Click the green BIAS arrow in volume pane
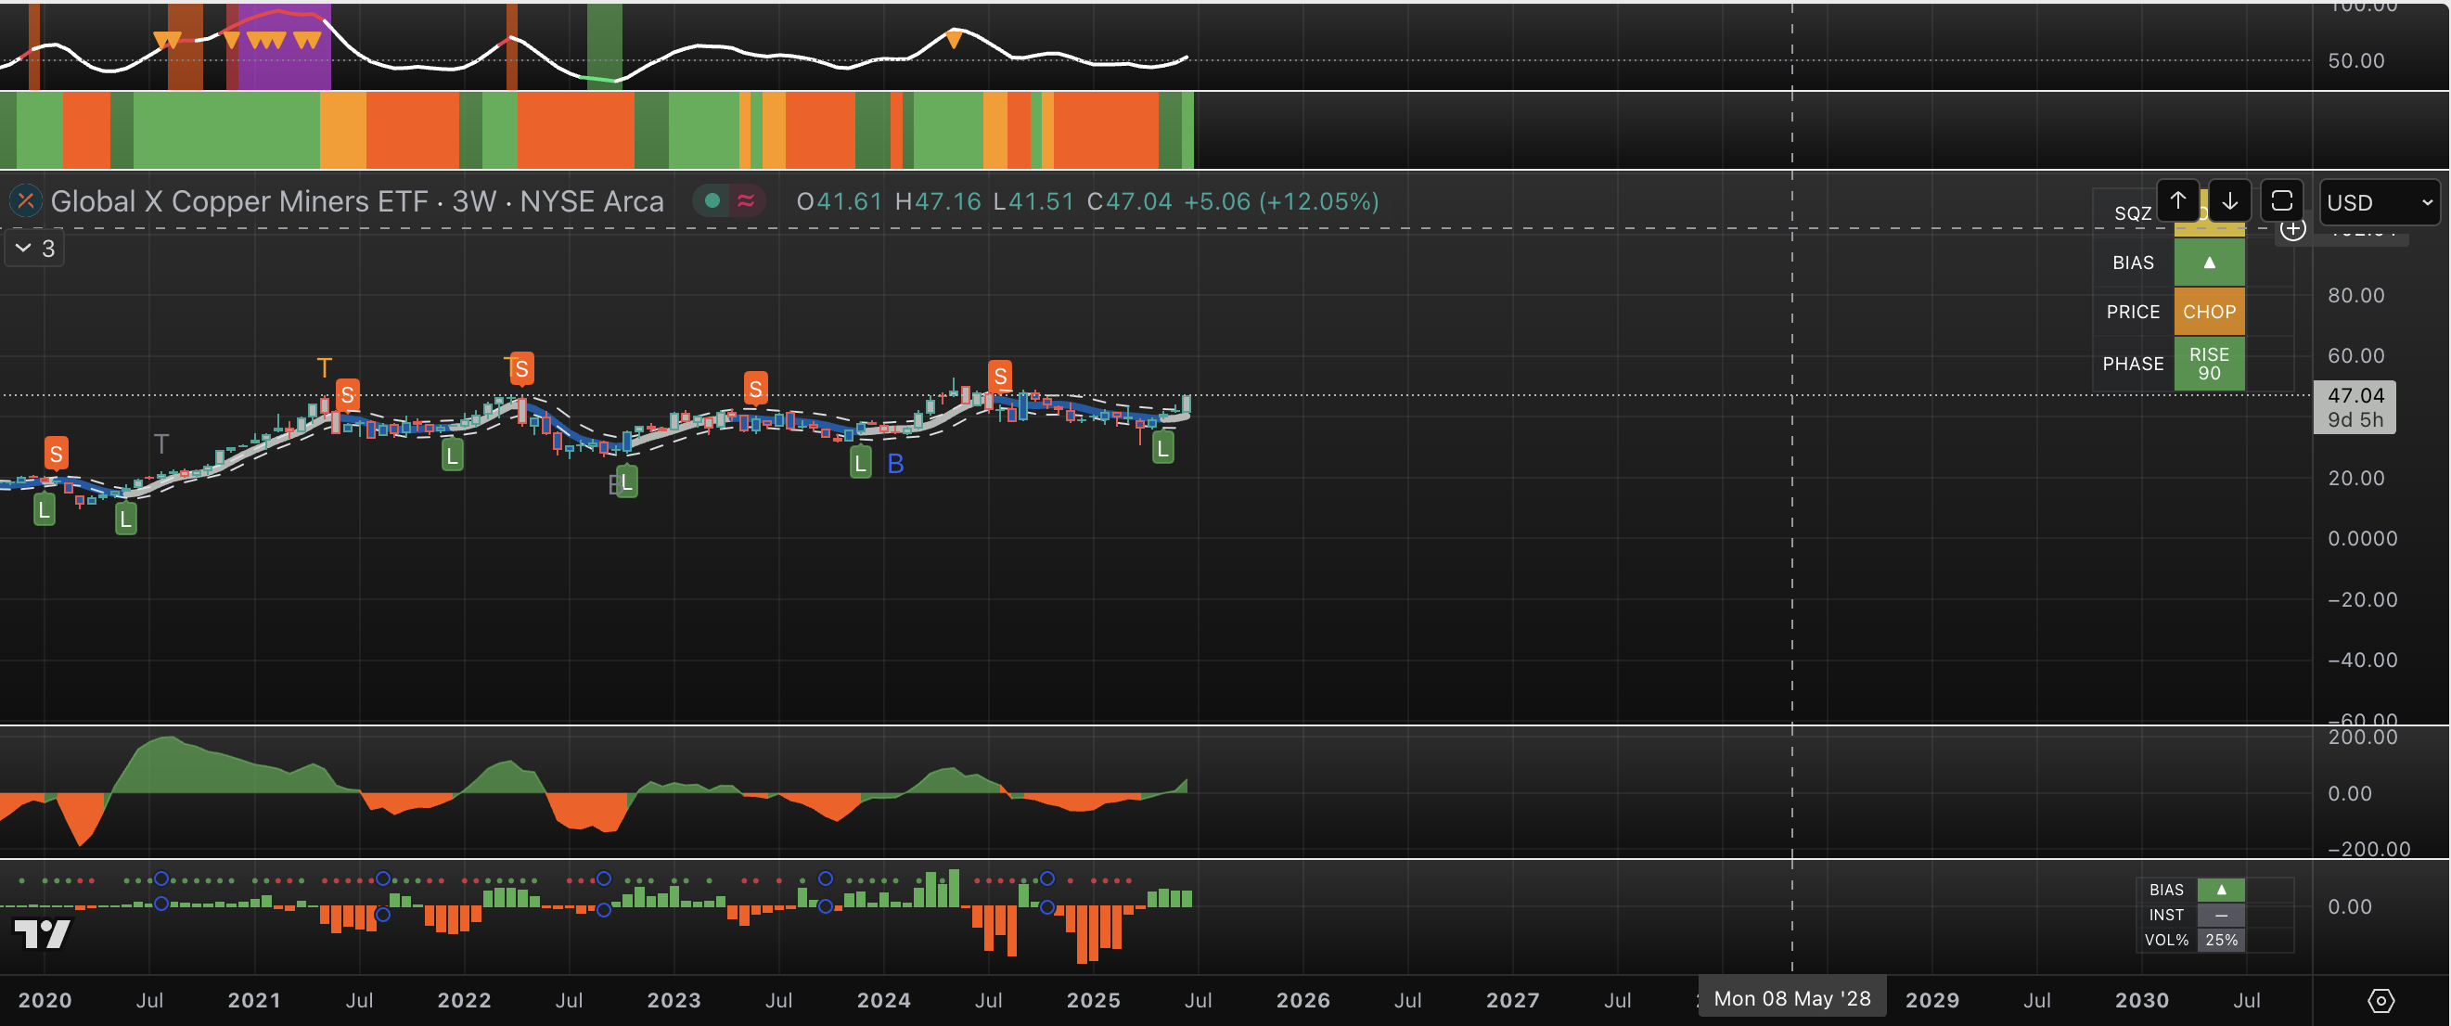Image resolution: width=2451 pixels, height=1026 pixels. 2221,890
